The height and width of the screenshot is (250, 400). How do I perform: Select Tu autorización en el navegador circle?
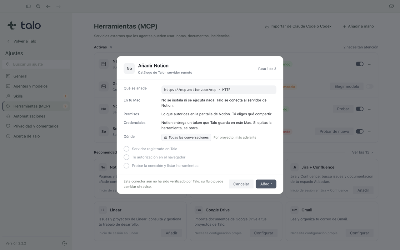pos(126,157)
